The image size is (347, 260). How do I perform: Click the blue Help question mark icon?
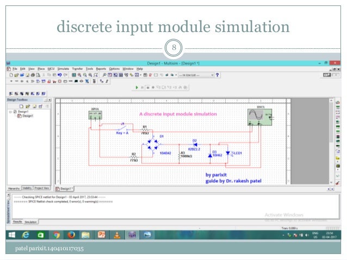tap(218, 75)
